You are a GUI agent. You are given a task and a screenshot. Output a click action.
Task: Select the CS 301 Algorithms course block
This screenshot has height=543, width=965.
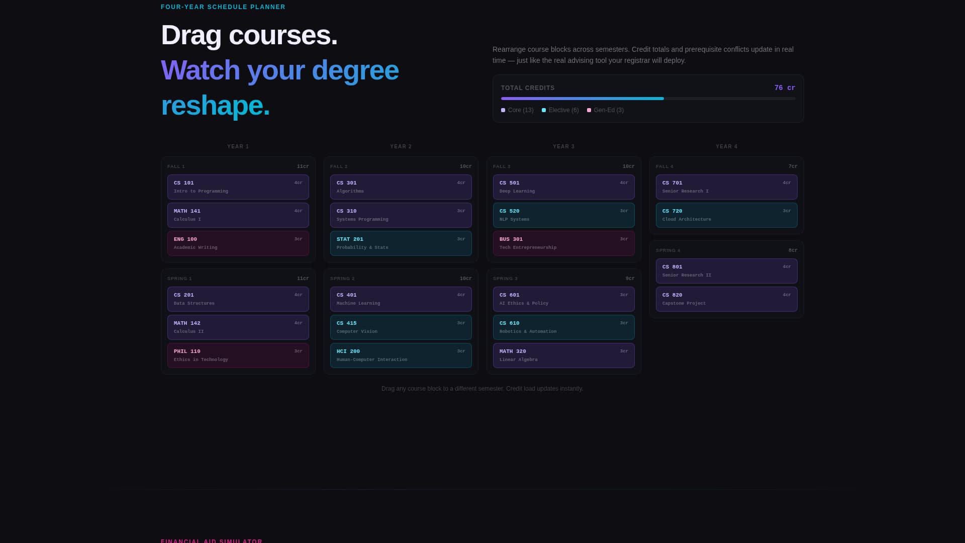tap(401, 187)
